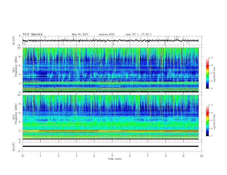Click the ch.3 flat black trace
This screenshot has height=175, width=227.
110,146
